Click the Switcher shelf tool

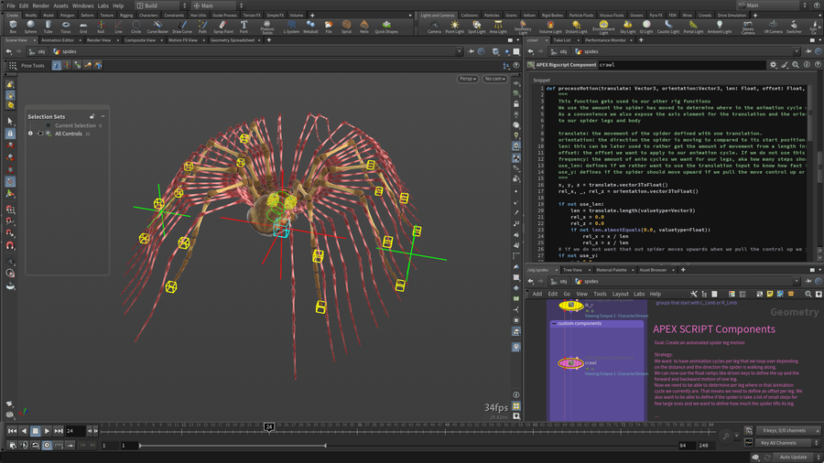click(x=794, y=27)
